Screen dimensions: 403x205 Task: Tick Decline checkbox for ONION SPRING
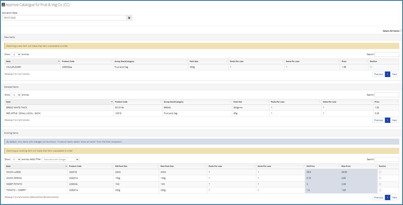point(380,178)
